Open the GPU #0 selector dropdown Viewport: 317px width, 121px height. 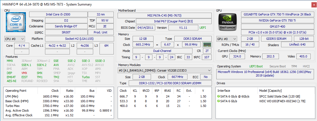point(227,39)
